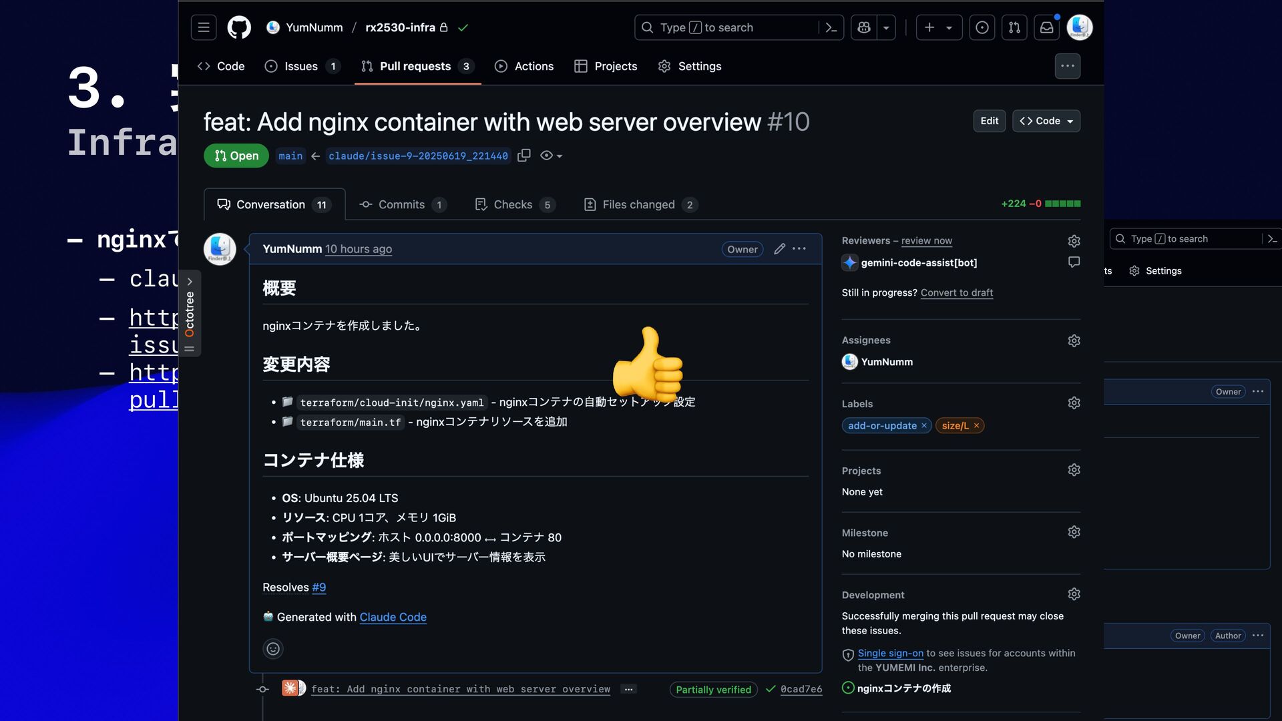The image size is (1282, 721).
Task: Open the Reviewers settings gear
Action: (x=1074, y=241)
